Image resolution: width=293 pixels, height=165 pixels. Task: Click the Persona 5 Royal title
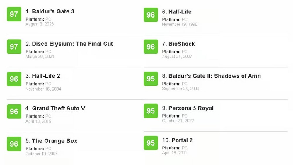click(191, 108)
